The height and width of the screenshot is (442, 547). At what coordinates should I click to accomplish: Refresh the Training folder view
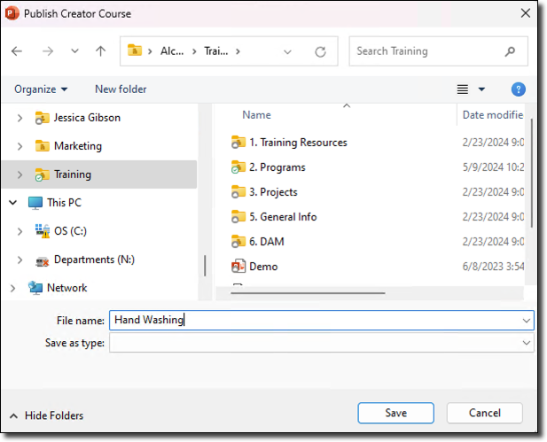pyautogui.click(x=320, y=51)
